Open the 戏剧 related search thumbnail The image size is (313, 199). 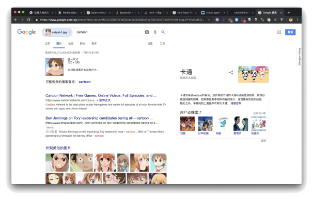pyautogui.click(x=187, y=124)
